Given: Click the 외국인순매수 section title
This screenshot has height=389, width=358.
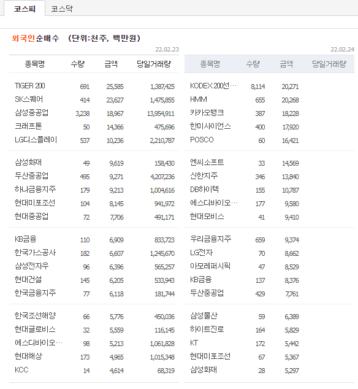Looking at the screenshot, I should [36, 38].
